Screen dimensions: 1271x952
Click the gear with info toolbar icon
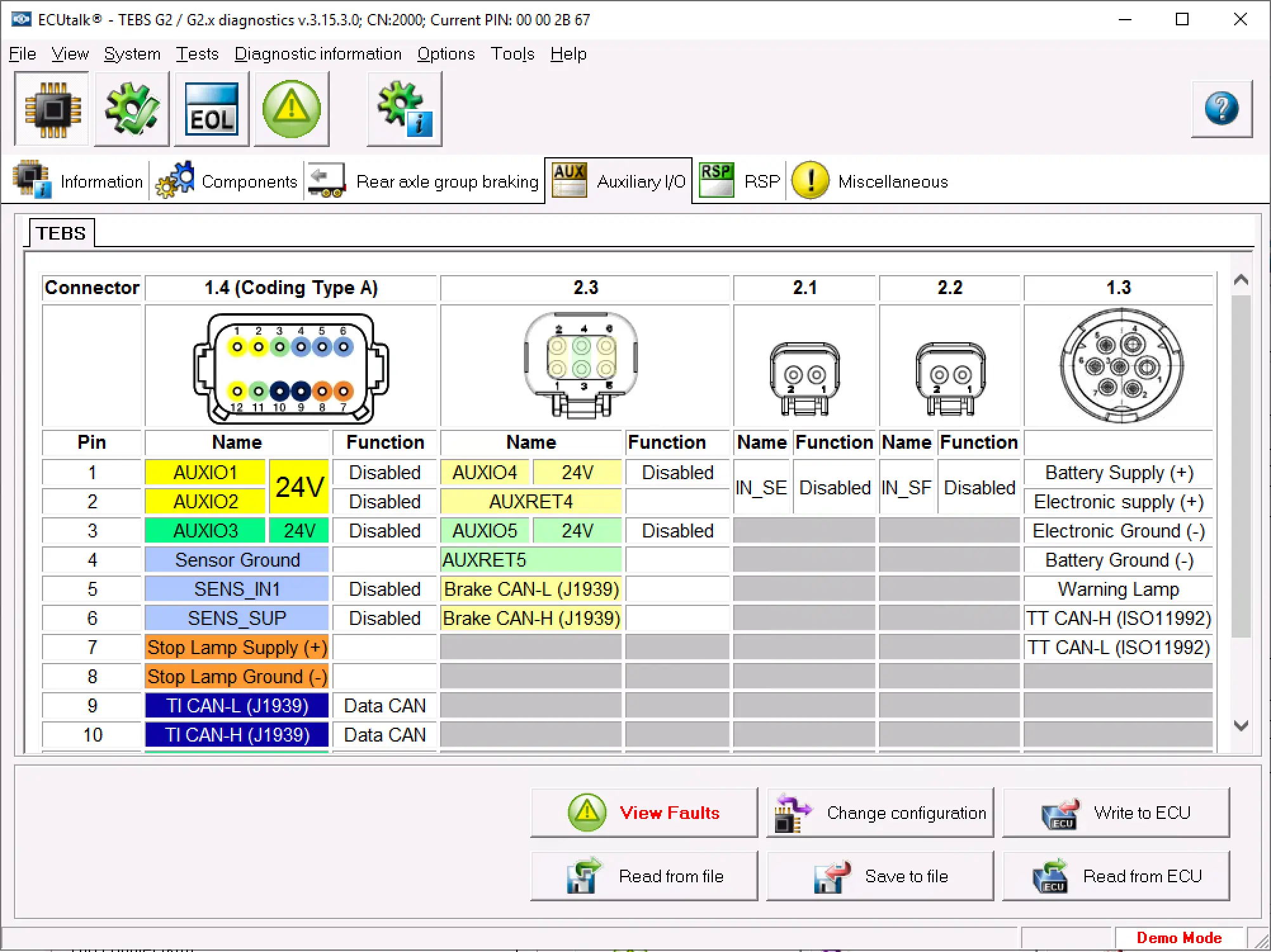coord(405,109)
